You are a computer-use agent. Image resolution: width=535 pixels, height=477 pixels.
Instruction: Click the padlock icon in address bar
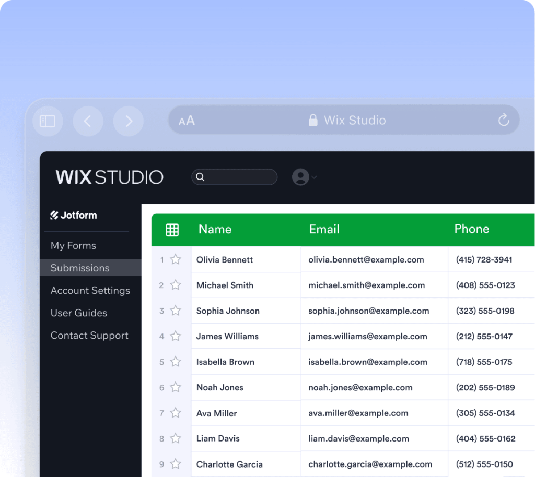tap(313, 120)
